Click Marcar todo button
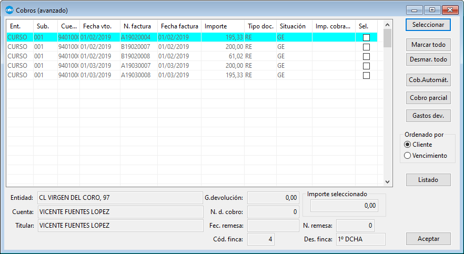 coord(428,45)
